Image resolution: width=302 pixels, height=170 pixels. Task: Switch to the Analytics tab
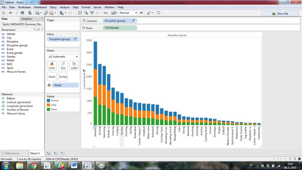point(27,19)
